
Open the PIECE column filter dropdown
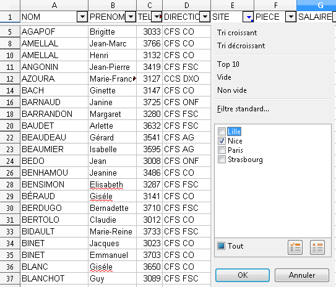[x=291, y=17]
